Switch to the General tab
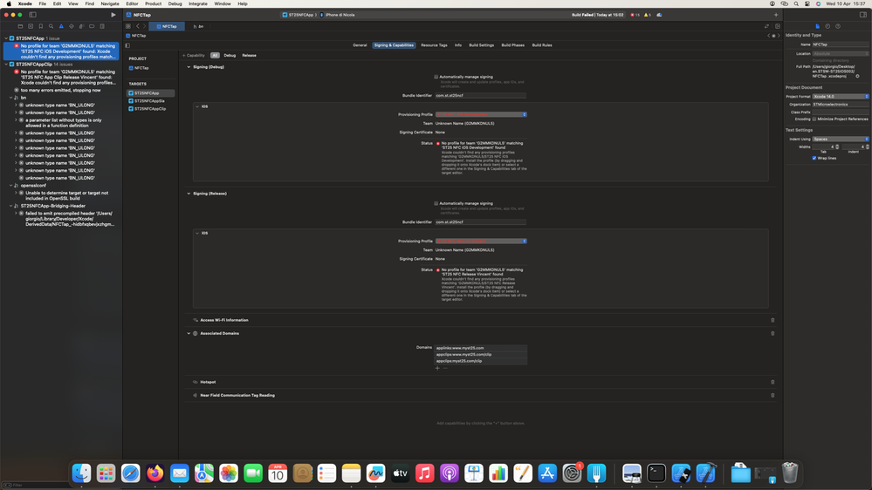Viewport: 872px width, 490px height. (360, 45)
